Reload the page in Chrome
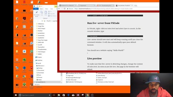 [65, 9]
